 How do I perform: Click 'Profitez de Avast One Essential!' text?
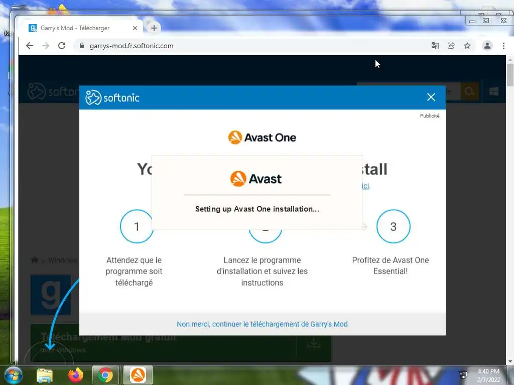click(x=391, y=266)
